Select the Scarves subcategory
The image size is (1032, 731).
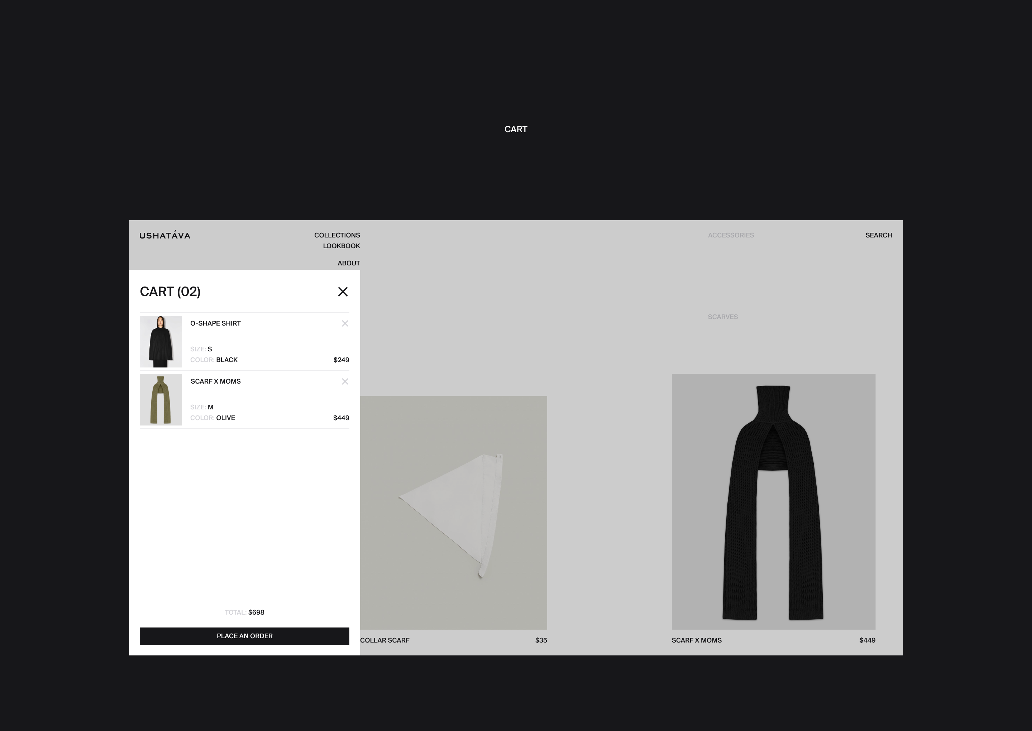coord(722,317)
